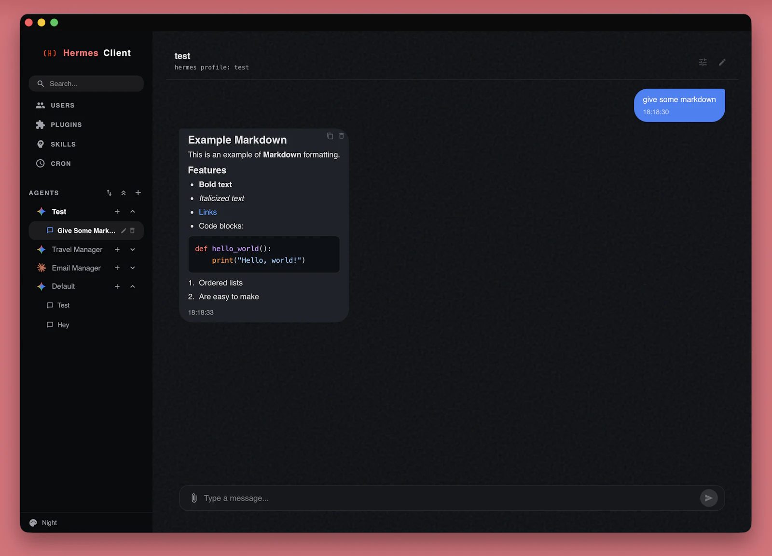Select the Test agent
This screenshot has width=772, height=556.
tap(59, 212)
